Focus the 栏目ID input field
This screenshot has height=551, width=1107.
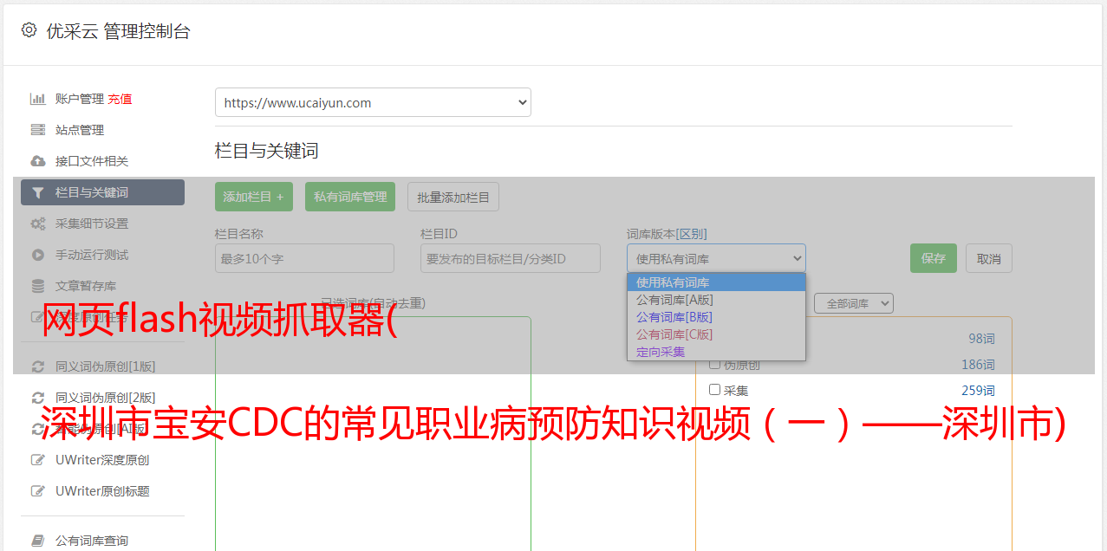(511, 258)
